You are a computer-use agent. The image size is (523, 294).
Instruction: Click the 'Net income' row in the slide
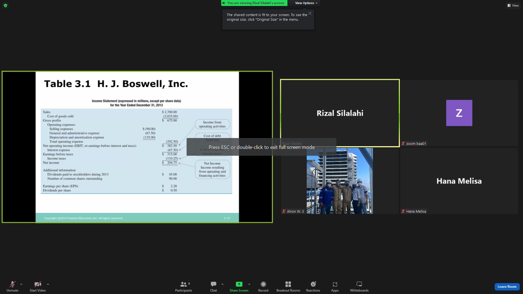click(x=110, y=163)
